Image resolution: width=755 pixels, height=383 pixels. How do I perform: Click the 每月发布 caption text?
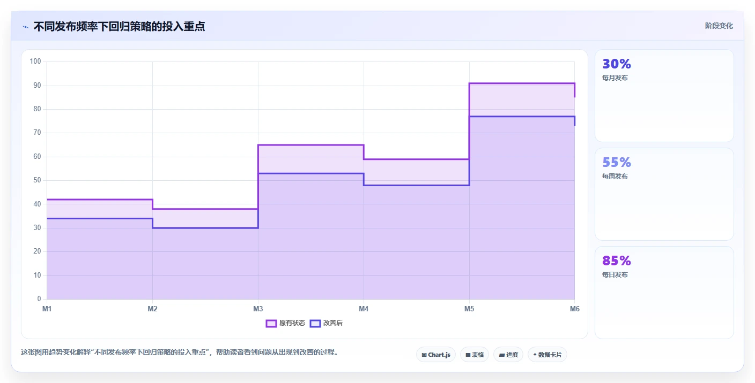tap(615, 78)
